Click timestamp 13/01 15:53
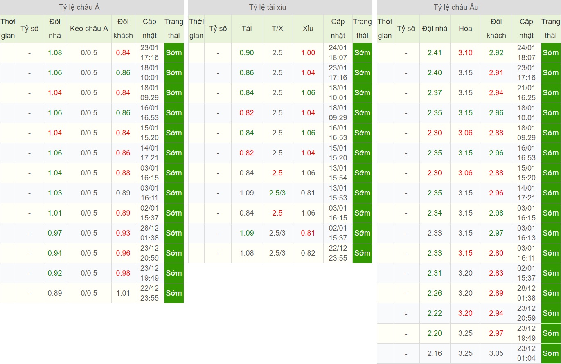Screen dimensions: 561x364 (x=338, y=193)
